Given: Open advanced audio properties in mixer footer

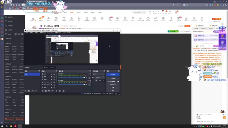Looking at the screenshot, I should (x=60, y=91).
